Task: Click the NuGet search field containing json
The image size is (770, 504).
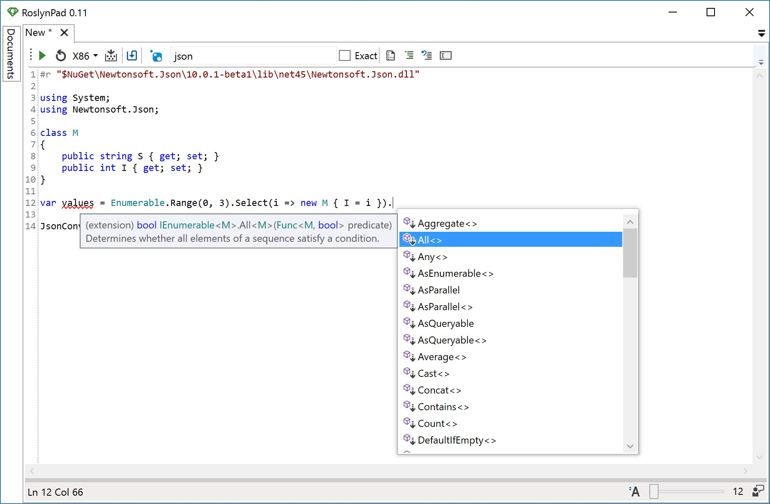Action: click(253, 56)
